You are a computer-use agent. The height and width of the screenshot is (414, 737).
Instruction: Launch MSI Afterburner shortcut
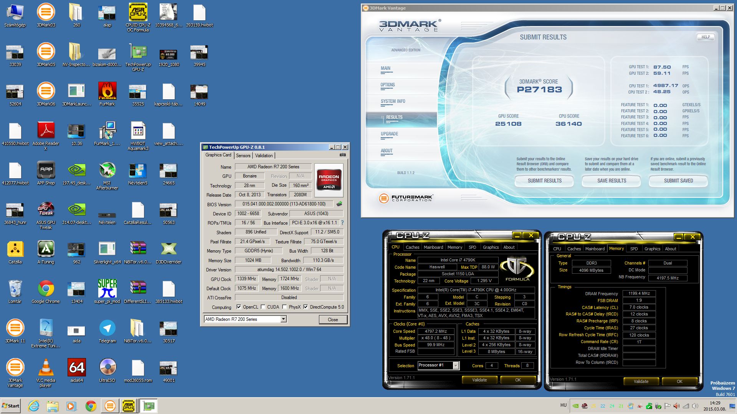point(107,176)
